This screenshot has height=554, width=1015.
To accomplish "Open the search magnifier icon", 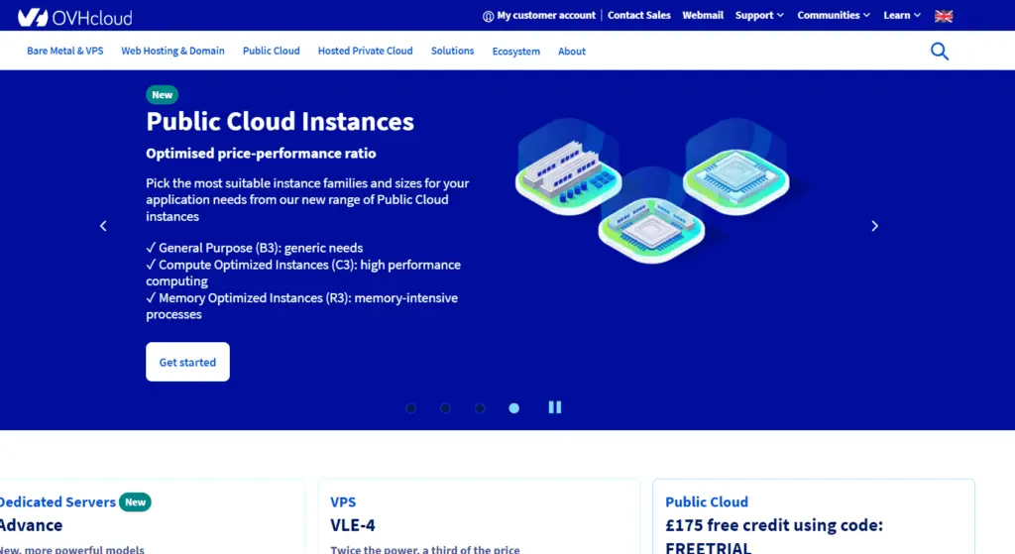I will pos(940,52).
